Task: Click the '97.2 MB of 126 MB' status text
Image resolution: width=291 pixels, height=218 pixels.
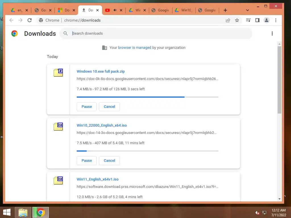Action: [110, 89]
